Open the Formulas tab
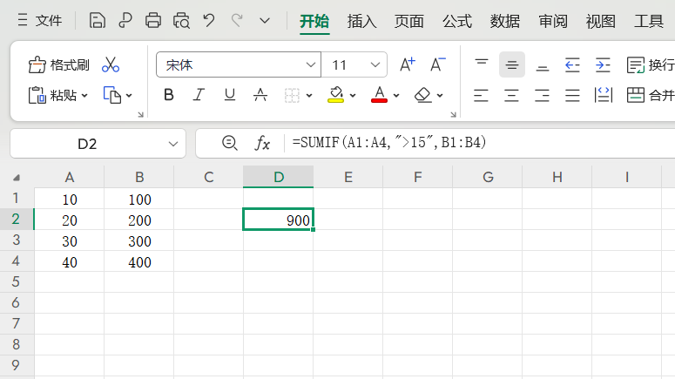This screenshot has width=675, height=379. pos(456,21)
